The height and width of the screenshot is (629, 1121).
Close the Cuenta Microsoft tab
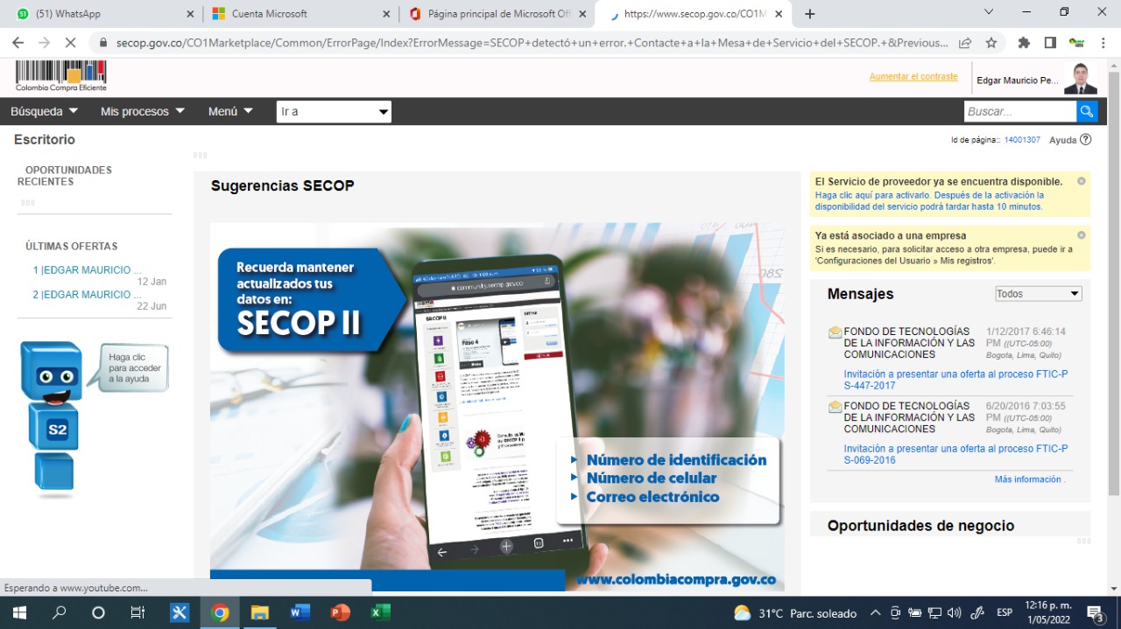(387, 14)
